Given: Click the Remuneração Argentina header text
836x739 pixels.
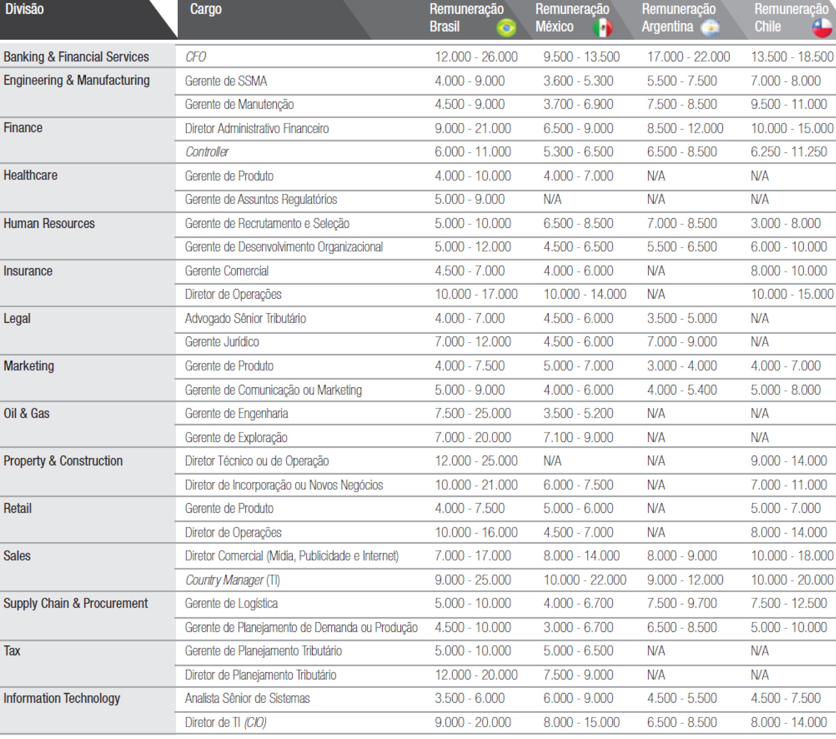Looking at the screenshot, I should click(679, 18).
